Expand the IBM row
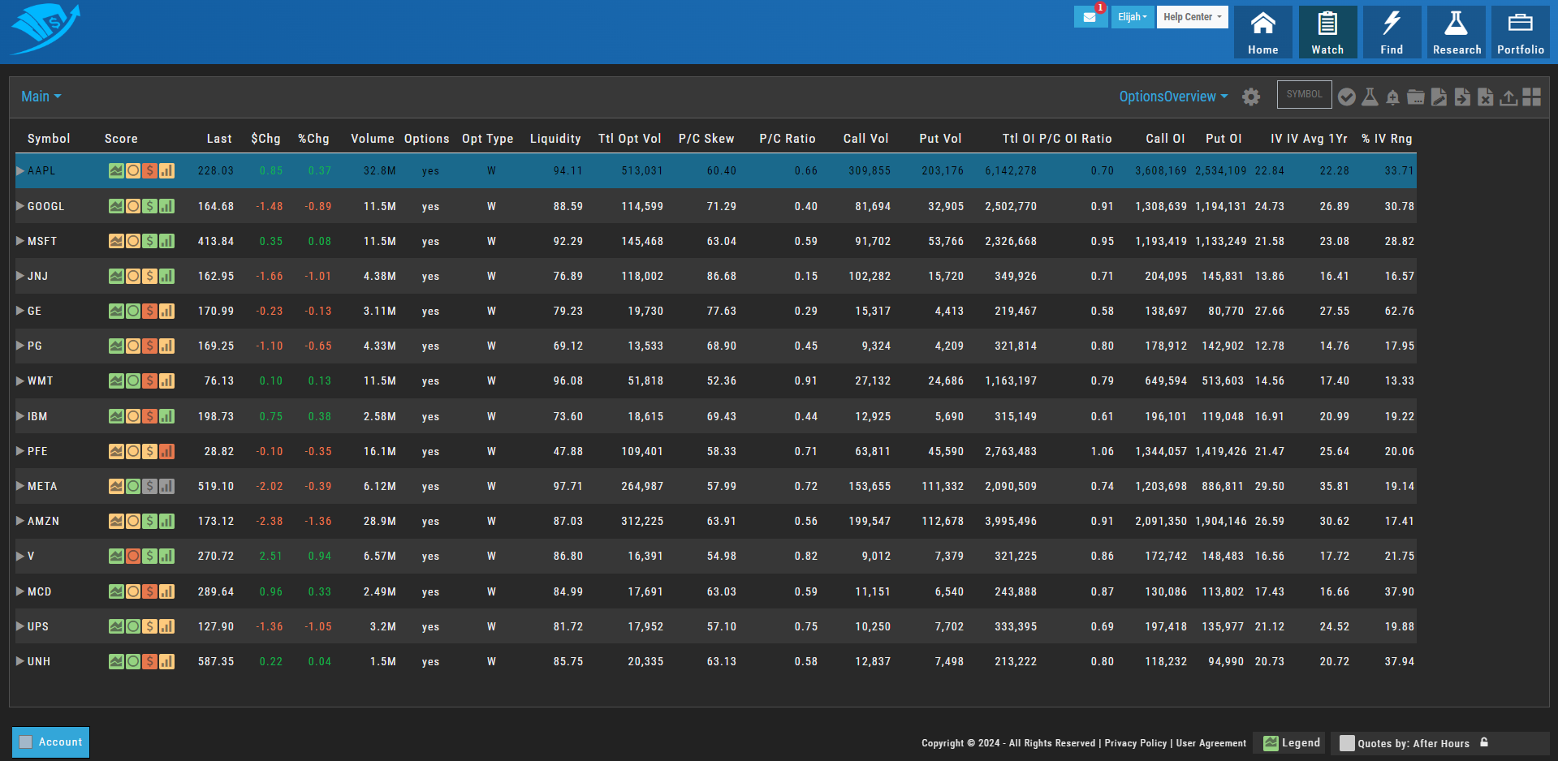 tap(20, 416)
